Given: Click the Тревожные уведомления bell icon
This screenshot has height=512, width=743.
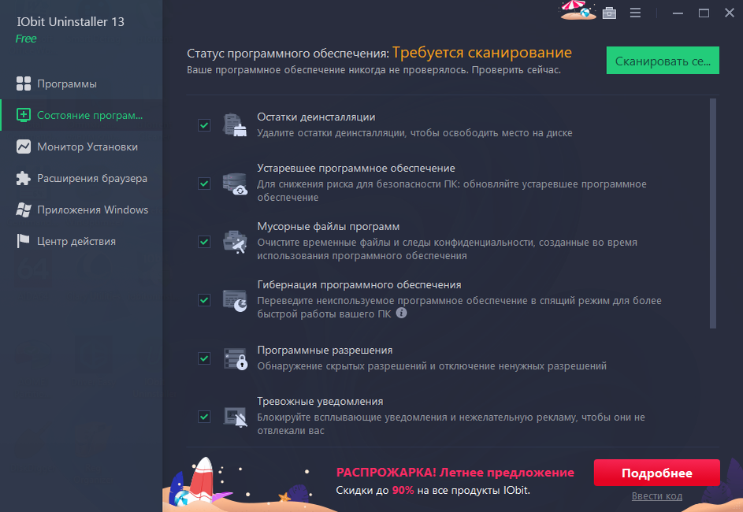Looking at the screenshot, I should (x=235, y=417).
